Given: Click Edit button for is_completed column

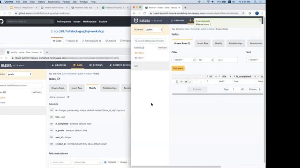Looking at the screenshot, I should tap(51, 124).
